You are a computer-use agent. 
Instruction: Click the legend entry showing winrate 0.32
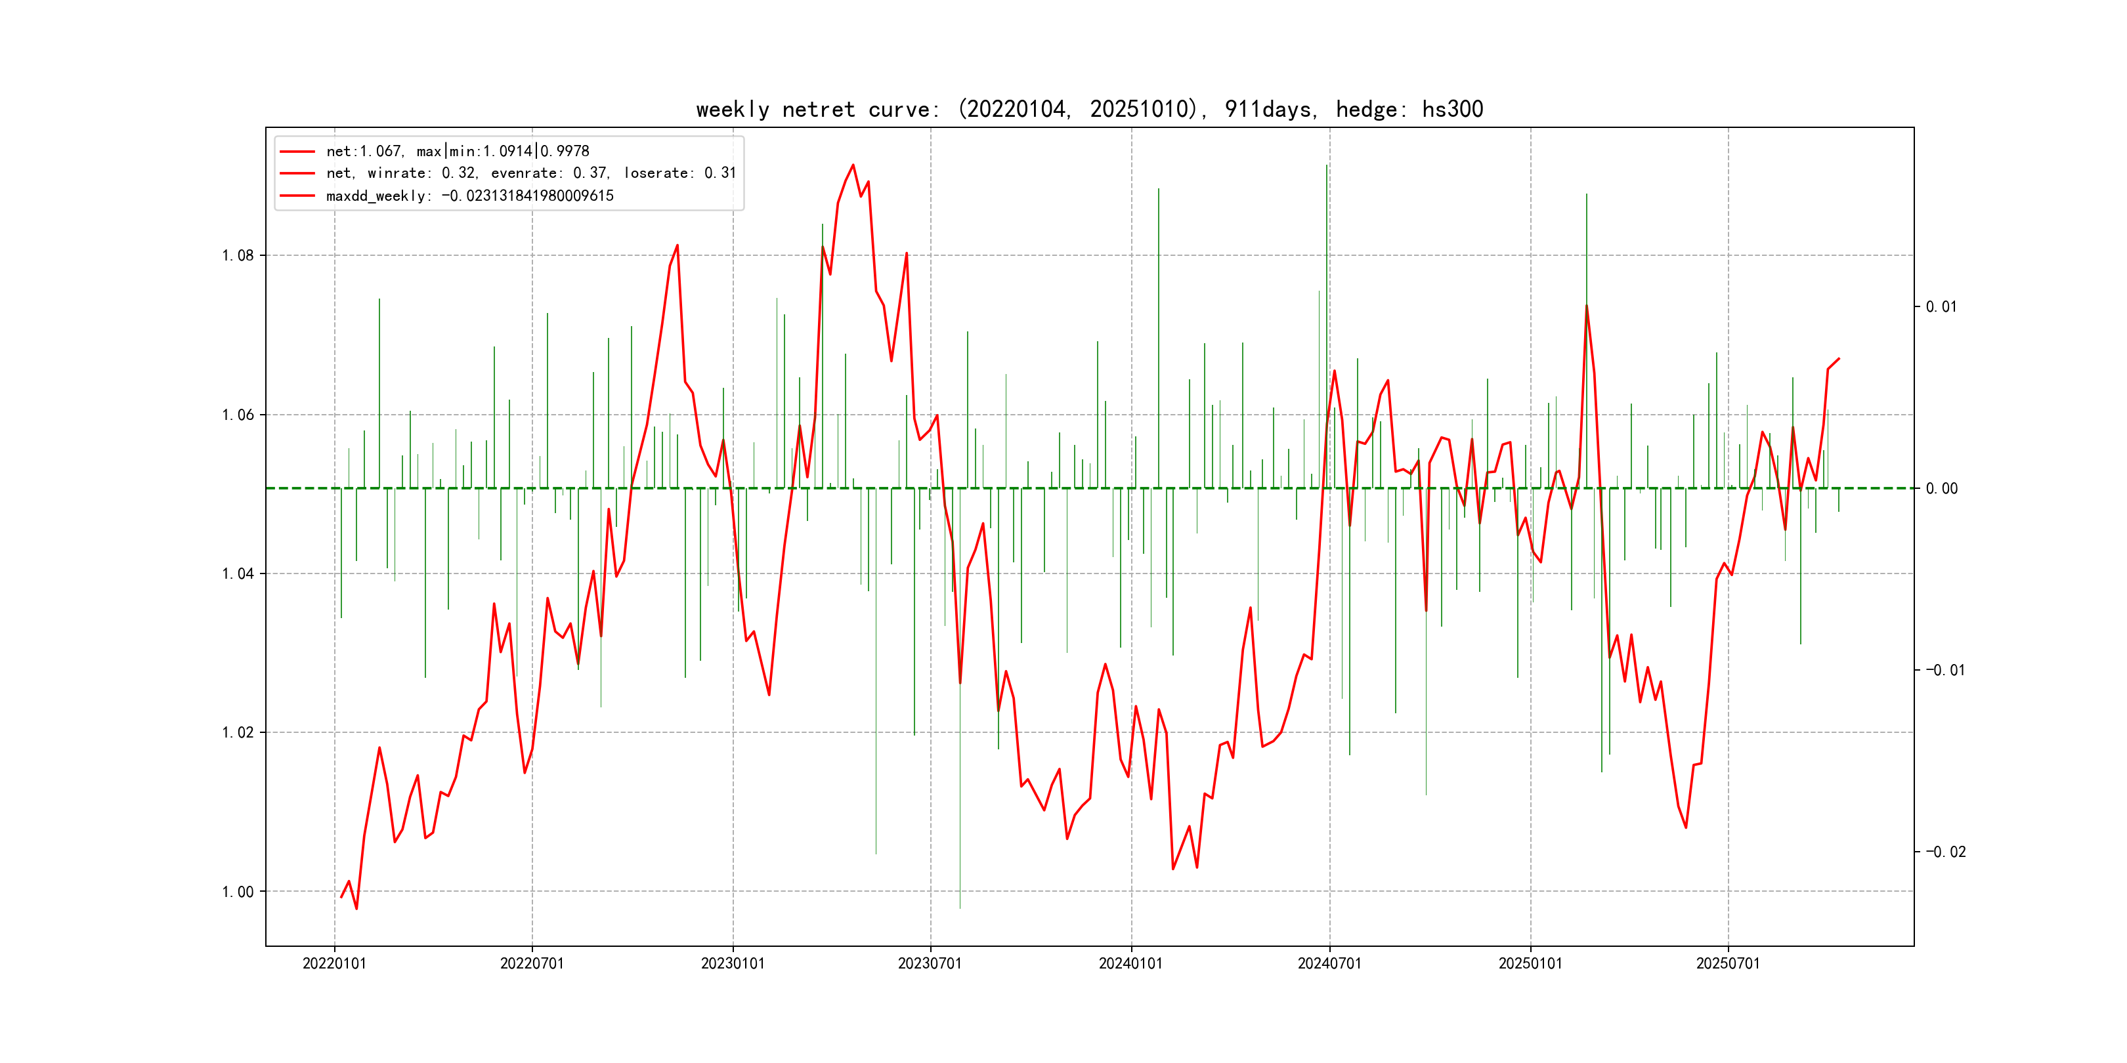pyautogui.click(x=530, y=173)
